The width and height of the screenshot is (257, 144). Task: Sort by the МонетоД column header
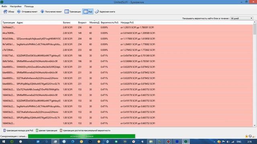coord(94,22)
